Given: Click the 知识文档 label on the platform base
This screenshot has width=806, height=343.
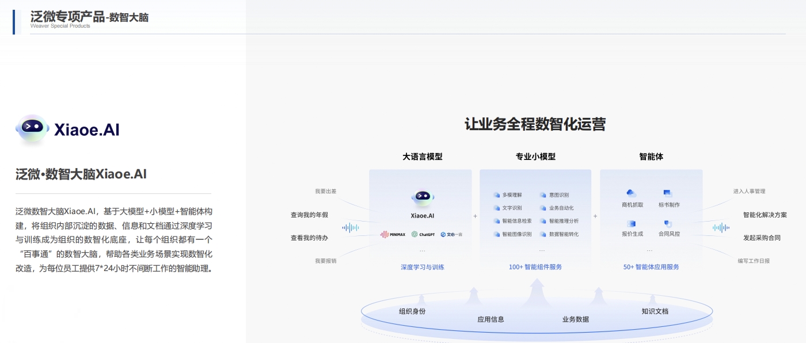Looking at the screenshot, I should point(656,310).
